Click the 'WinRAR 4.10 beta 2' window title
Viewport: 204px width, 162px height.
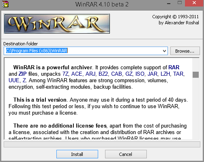[102, 4]
